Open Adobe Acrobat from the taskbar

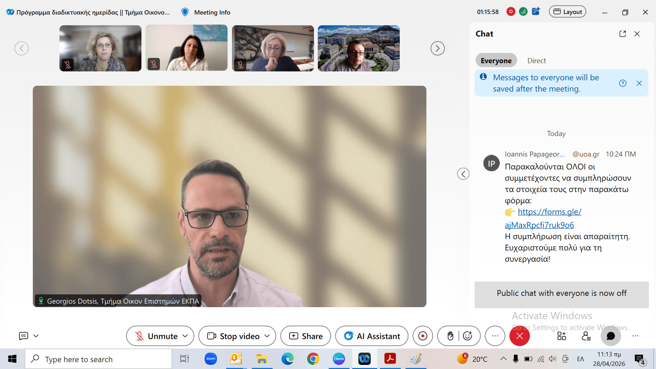pyautogui.click(x=390, y=359)
